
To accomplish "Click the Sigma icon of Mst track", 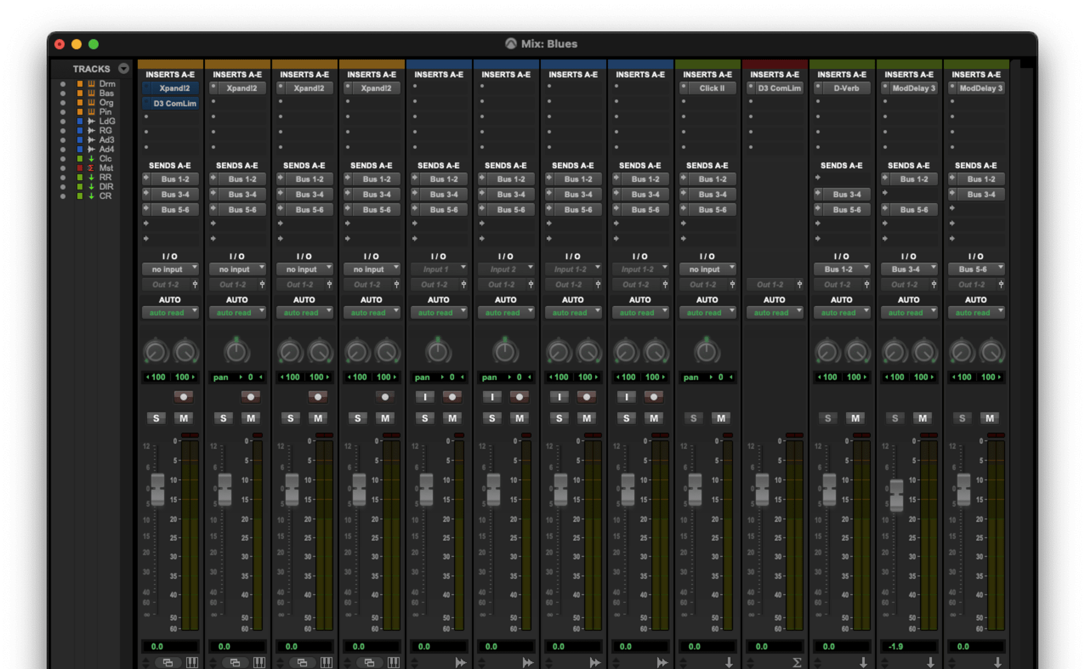I will (x=91, y=168).
